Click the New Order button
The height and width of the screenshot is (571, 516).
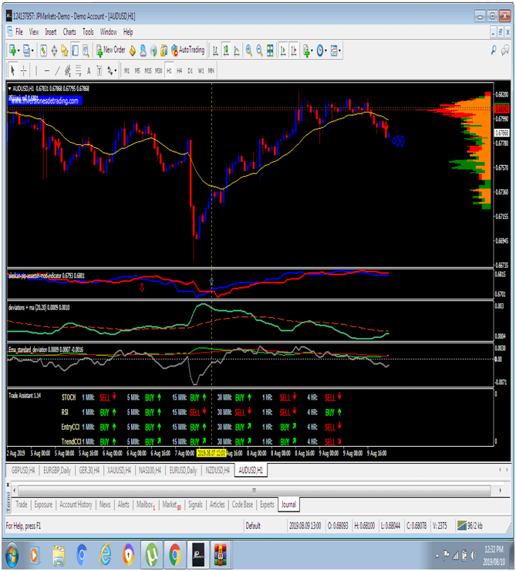click(x=110, y=50)
